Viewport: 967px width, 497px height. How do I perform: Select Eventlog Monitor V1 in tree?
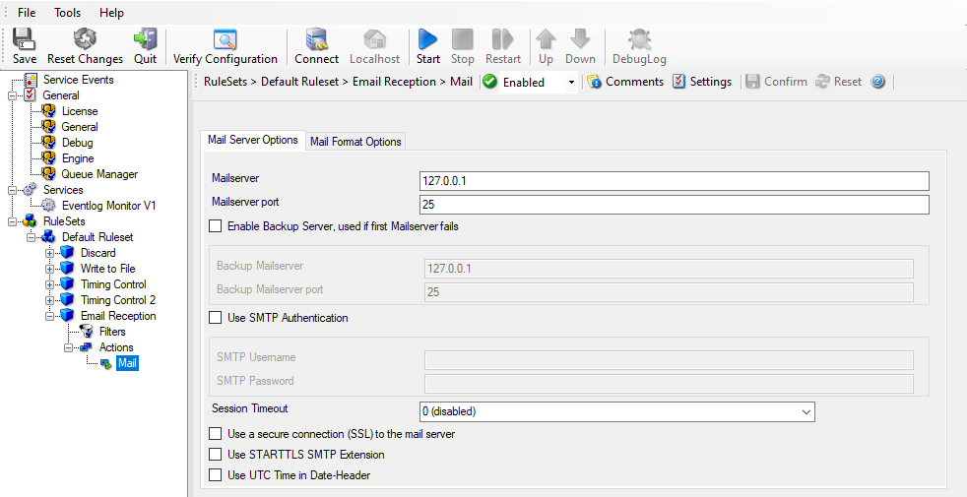pos(108,206)
